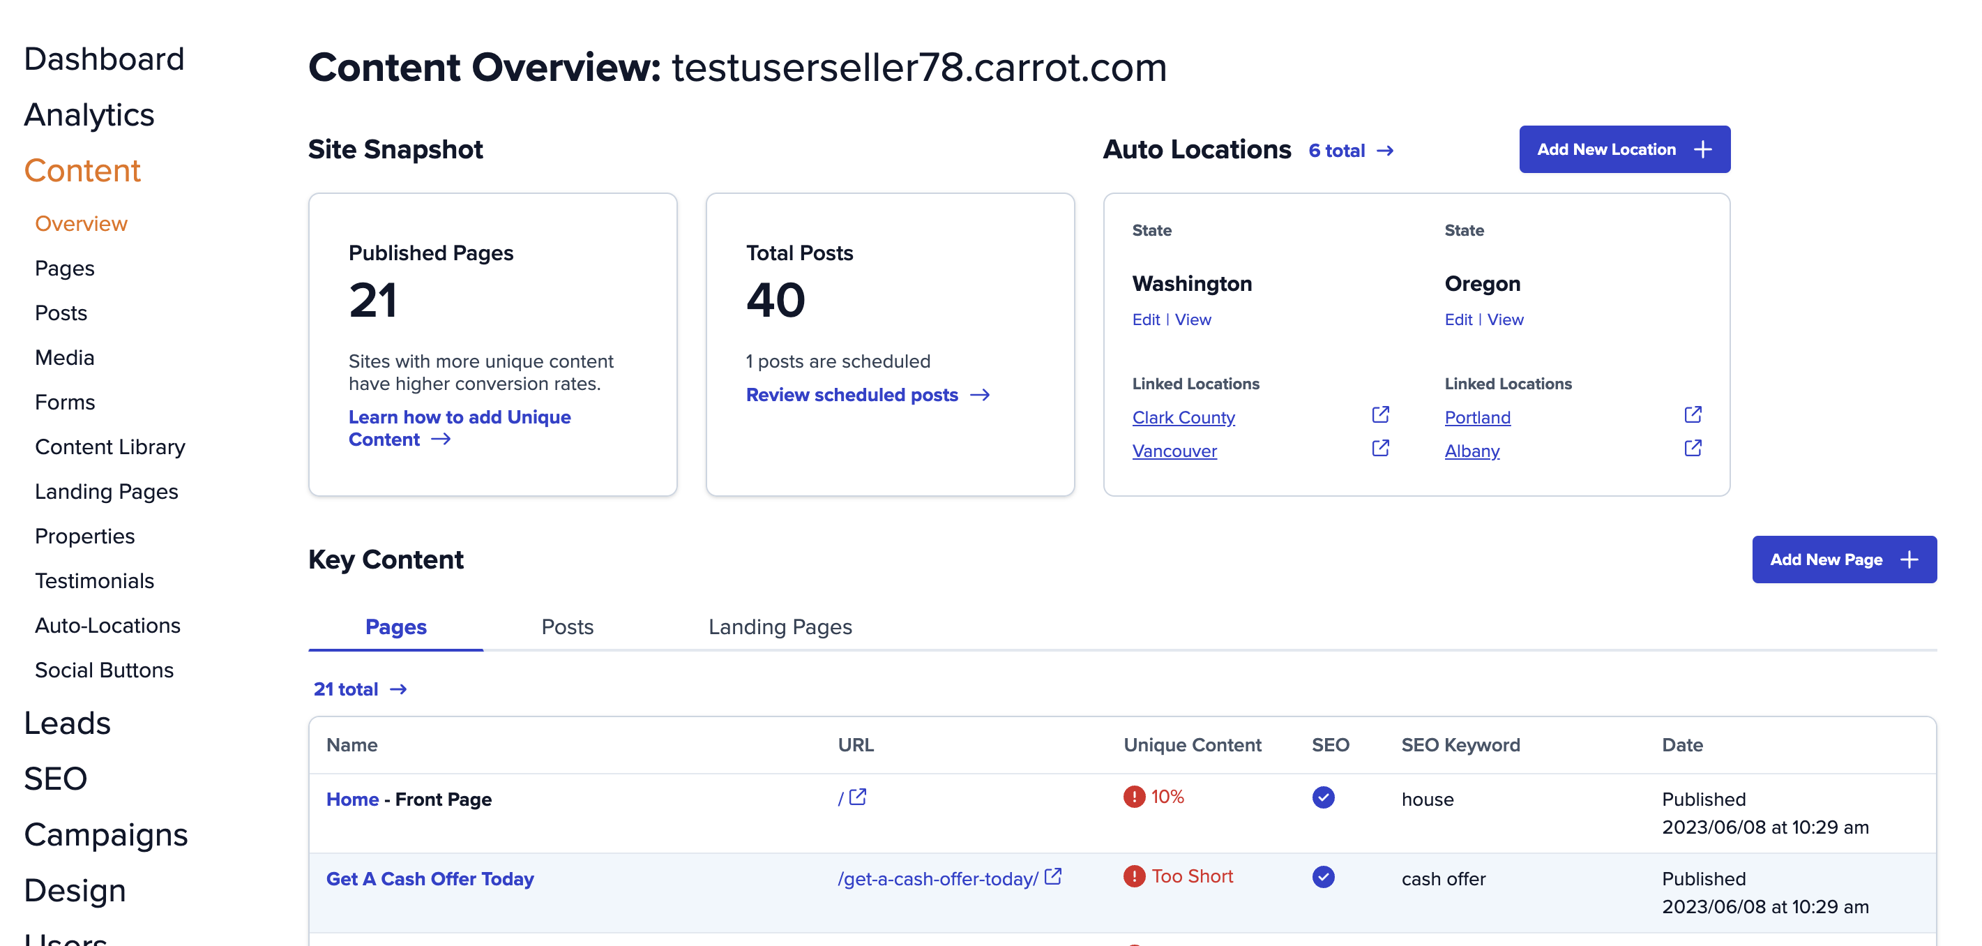Open Clark County external link icon

click(1380, 415)
